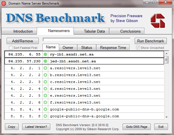Click status ring for google-public-dns-a.google.com
174x135 pixels.
pyautogui.click(x=45, y=116)
